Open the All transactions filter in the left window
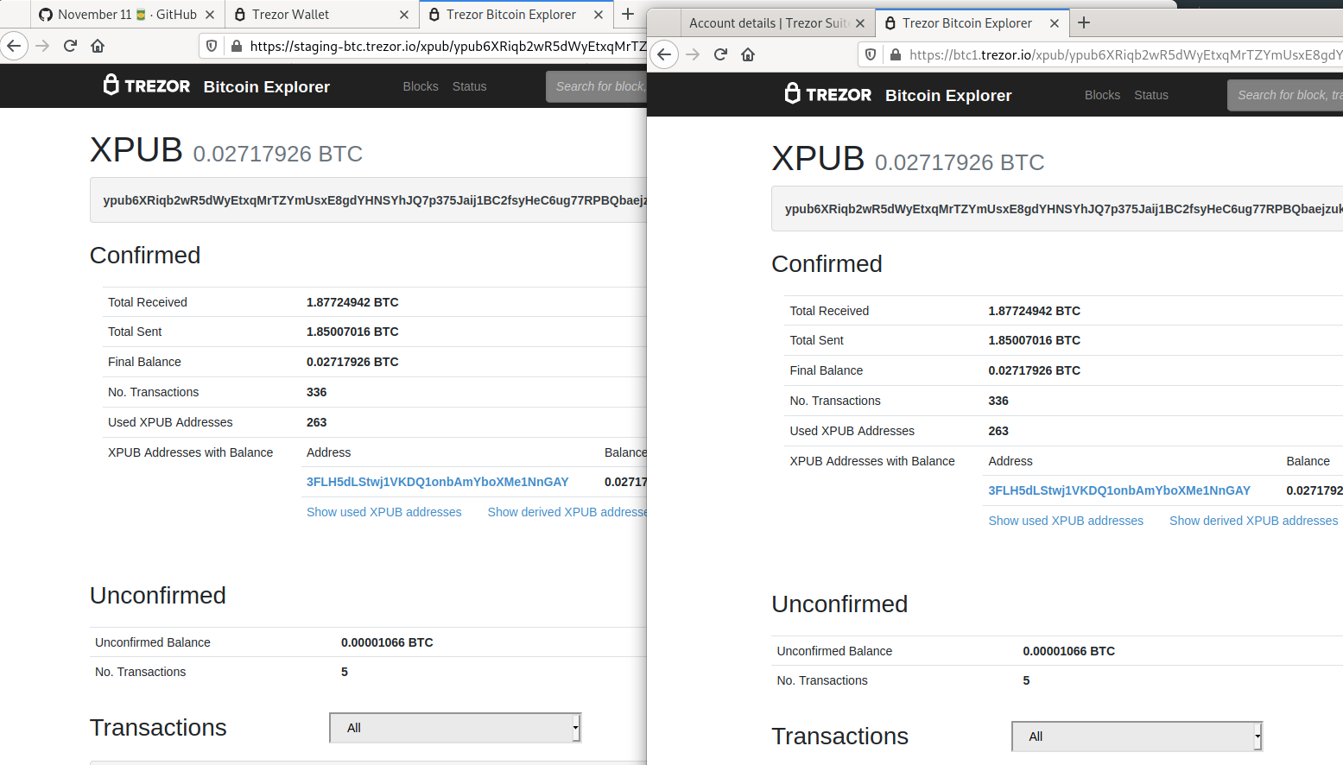 point(454,728)
